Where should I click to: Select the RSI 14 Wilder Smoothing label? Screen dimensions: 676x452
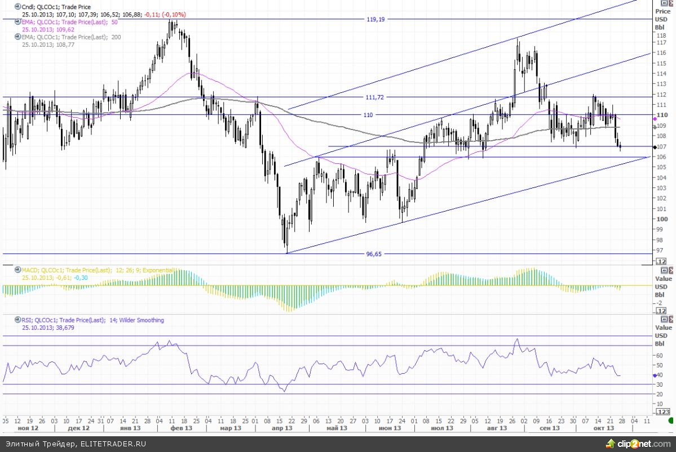93,320
